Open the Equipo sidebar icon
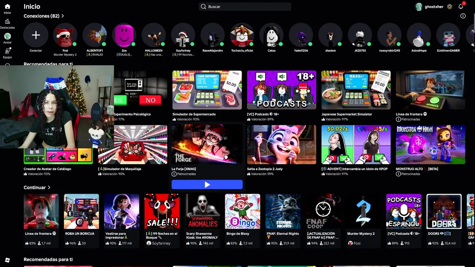 (7, 51)
